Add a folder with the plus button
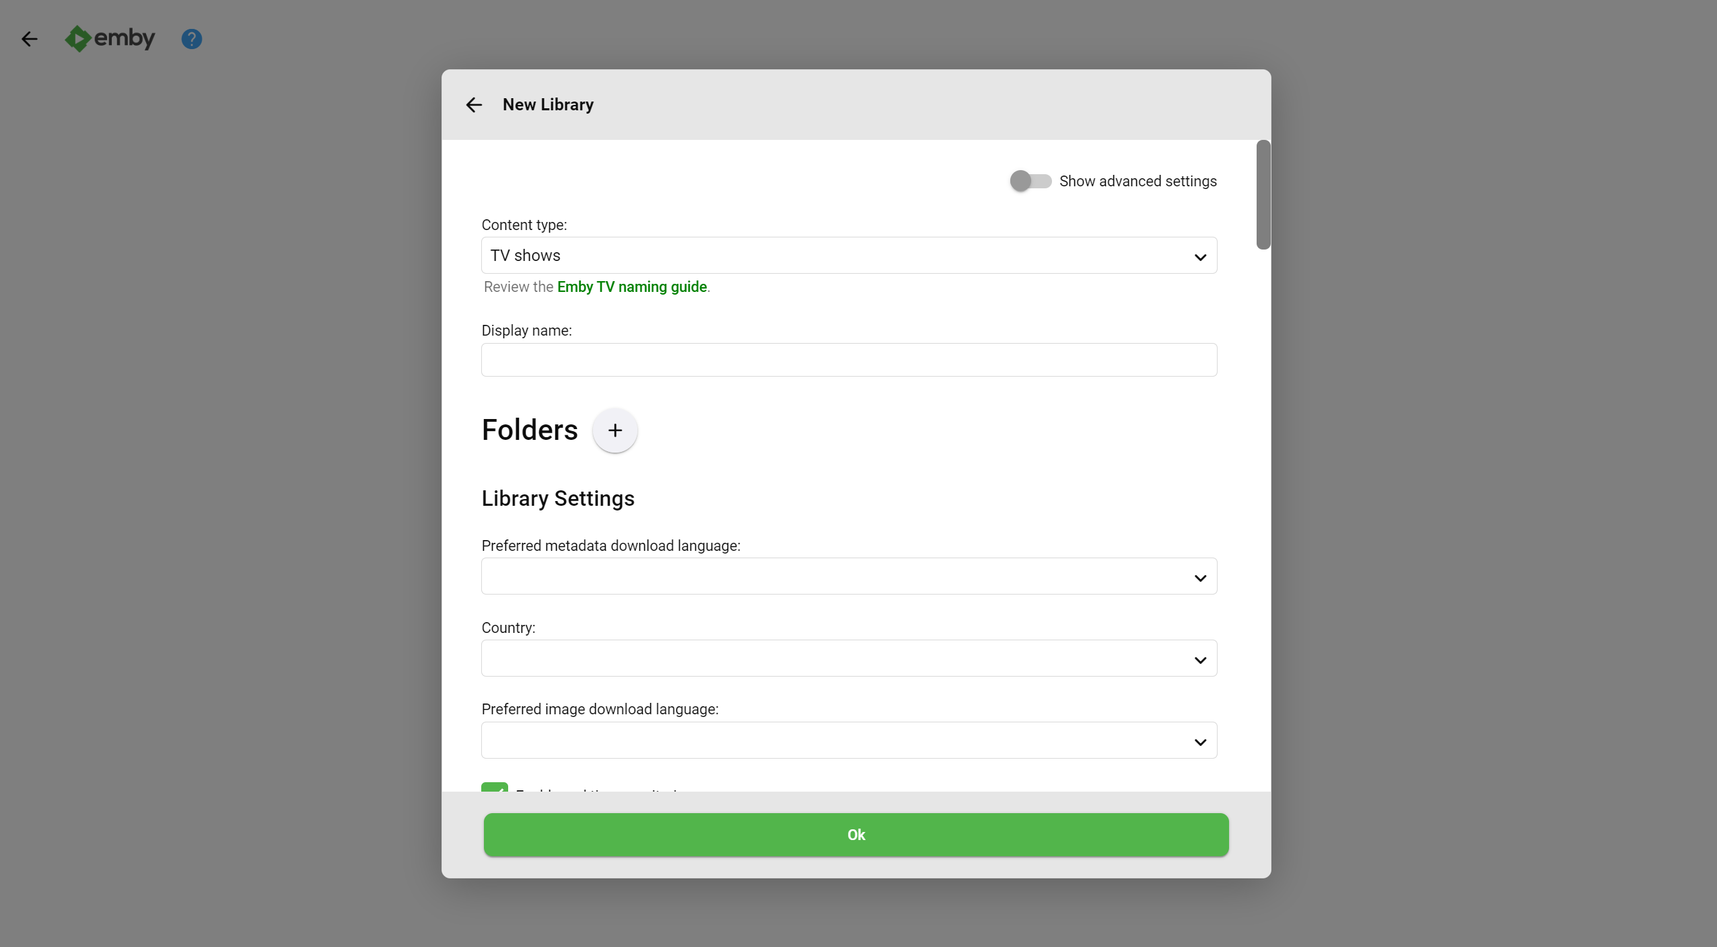 point(615,430)
